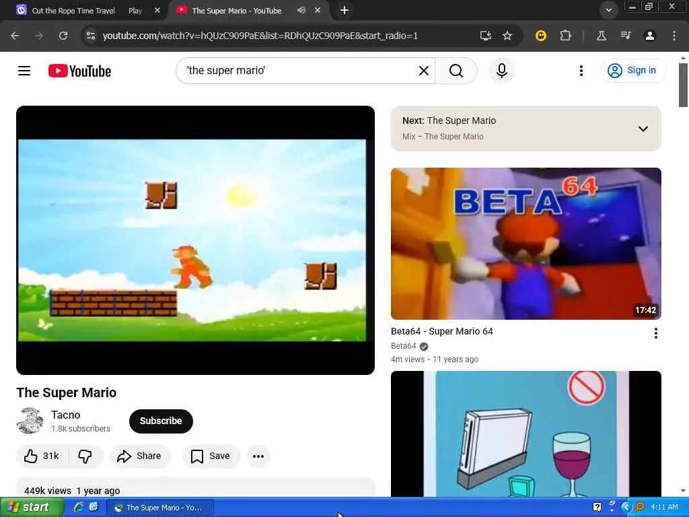This screenshot has width=689, height=517.
Task: Save the video to a playlist
Action: click(x=211, y=456)
